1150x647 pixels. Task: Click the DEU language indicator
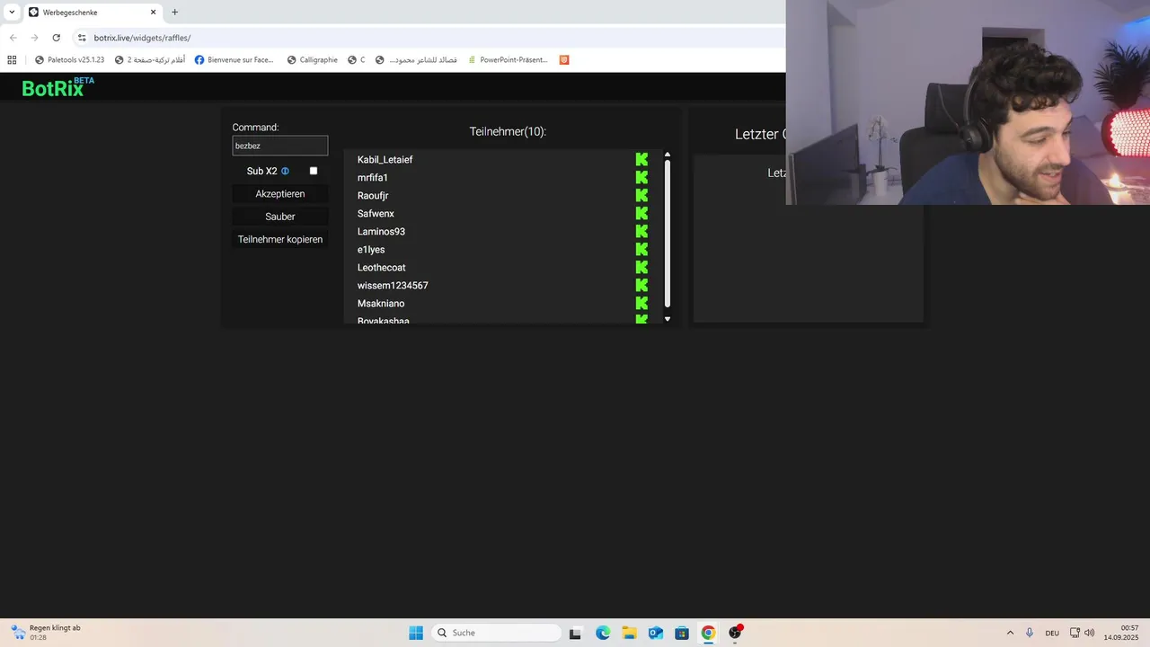point(1052,633)
